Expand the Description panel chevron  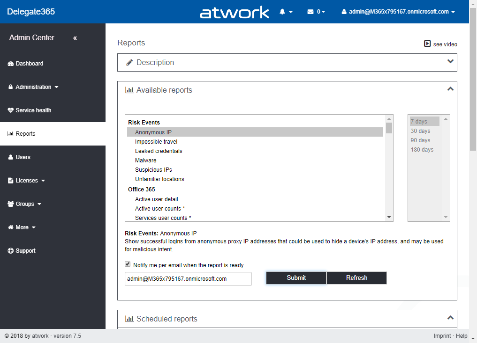click(450, 62)
